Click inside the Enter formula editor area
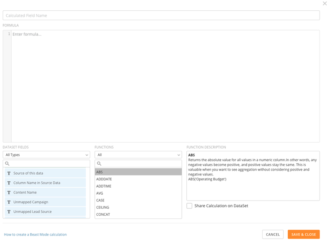The width and height of the screenshot is (329, 244). coord(165,85)
